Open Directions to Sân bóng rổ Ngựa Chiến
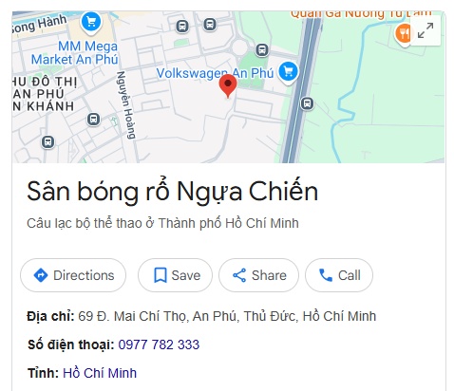 pos(73,275)
